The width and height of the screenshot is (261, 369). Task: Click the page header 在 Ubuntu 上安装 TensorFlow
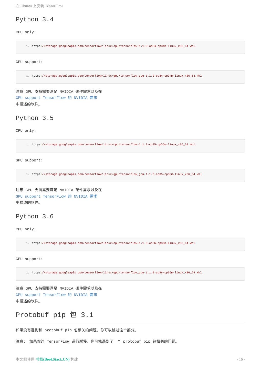(x=39, y=6)
